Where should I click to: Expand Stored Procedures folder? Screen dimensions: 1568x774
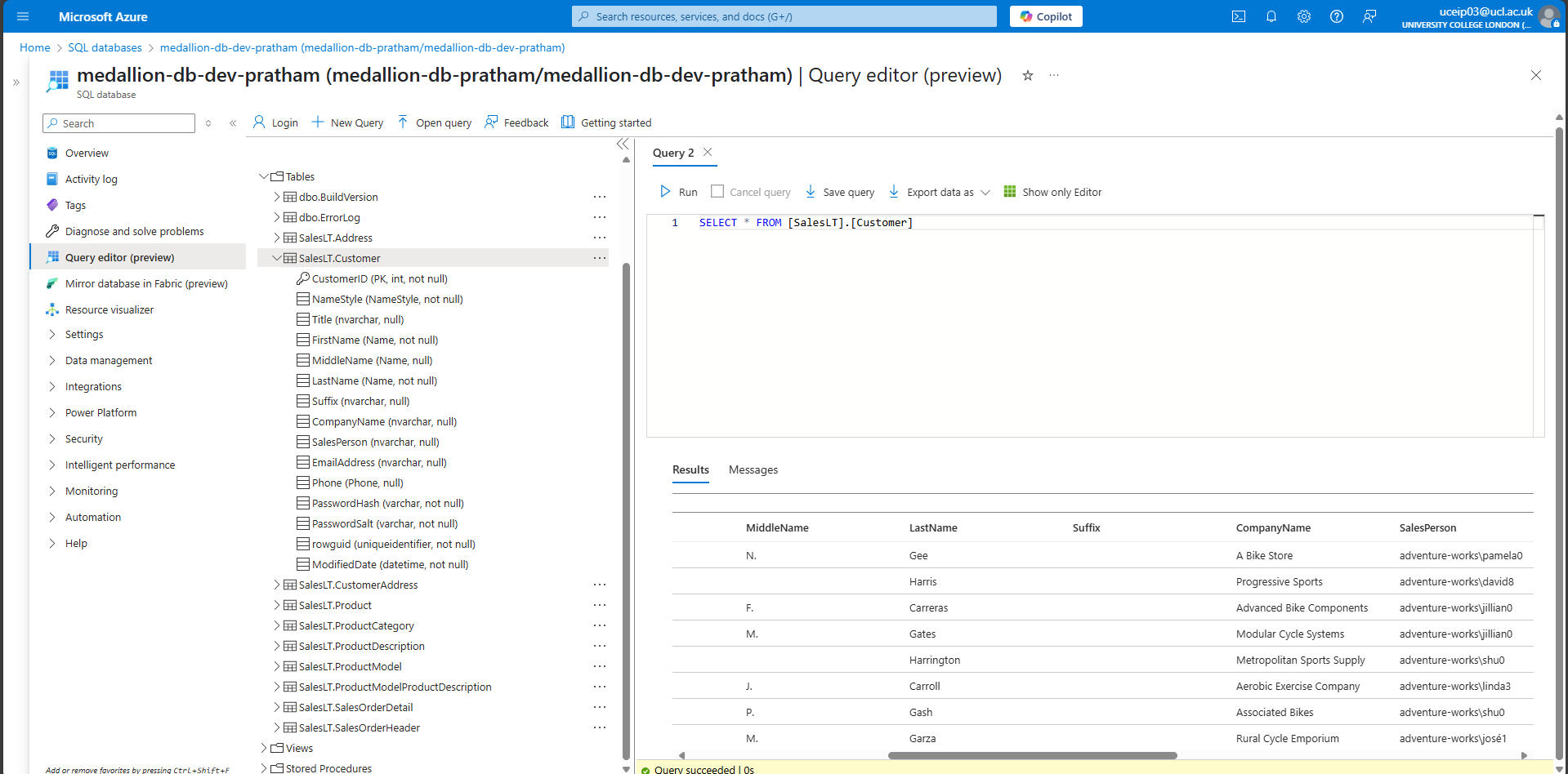(x=264, y=768)
